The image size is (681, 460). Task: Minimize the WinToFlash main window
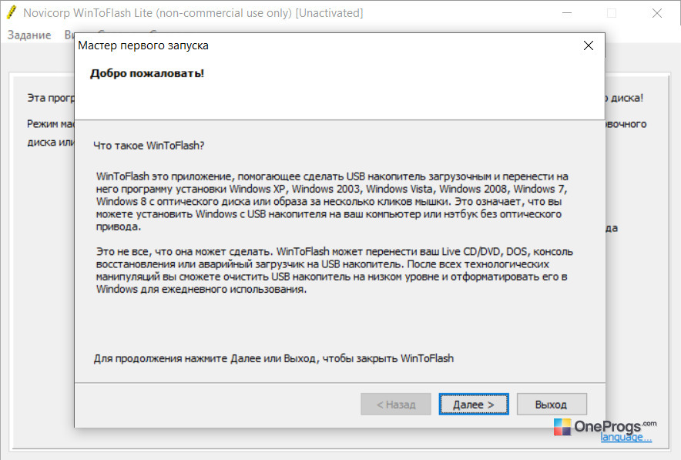coord(567,13)
